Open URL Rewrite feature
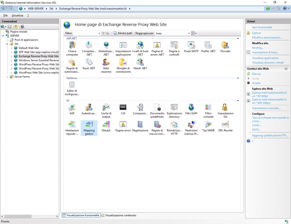291x224 pixels. [225, 126]
